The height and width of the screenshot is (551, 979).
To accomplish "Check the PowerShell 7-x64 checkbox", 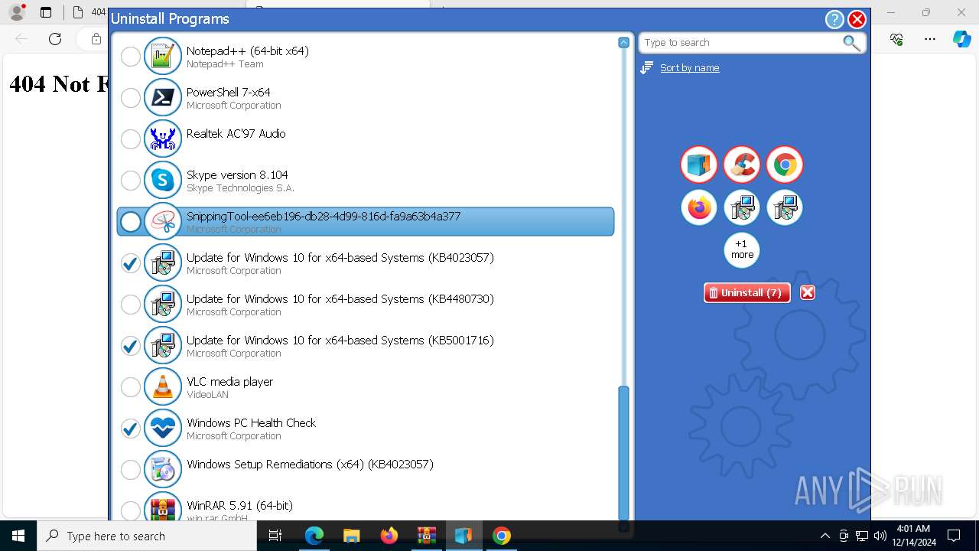I will pyautogui.click(x=131, y=97).
